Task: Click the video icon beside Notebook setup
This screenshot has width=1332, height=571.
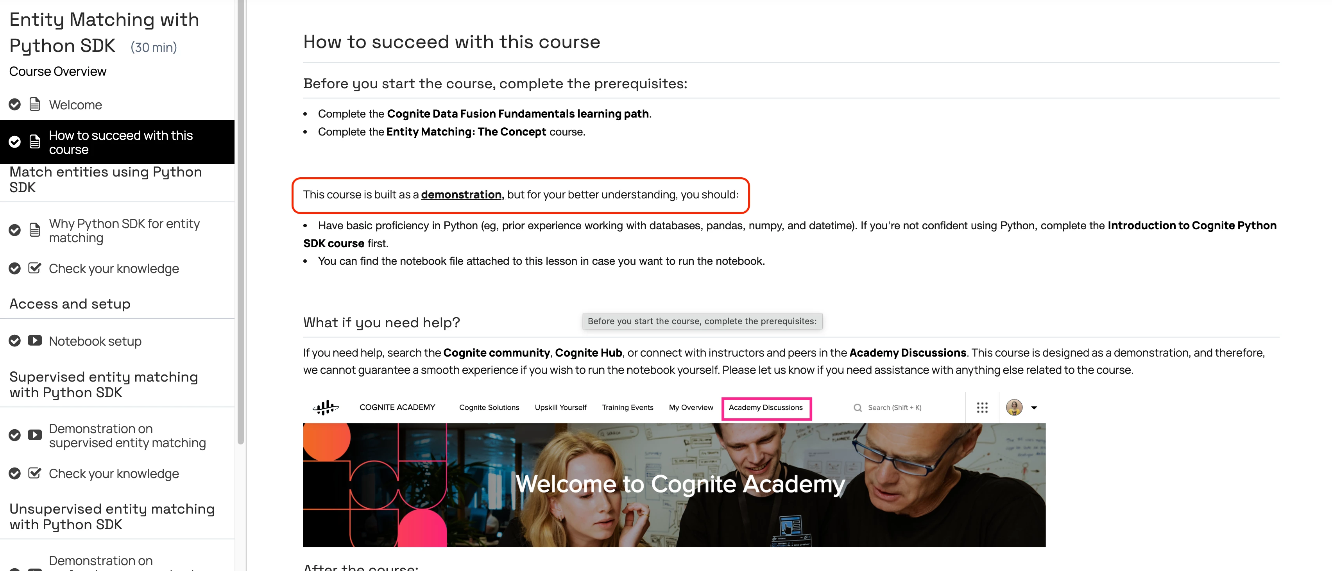Action: (x=35, y=341)
